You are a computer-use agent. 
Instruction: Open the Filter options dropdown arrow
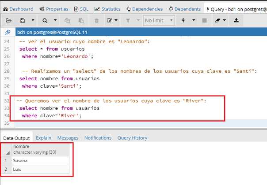tap(138, 20)
